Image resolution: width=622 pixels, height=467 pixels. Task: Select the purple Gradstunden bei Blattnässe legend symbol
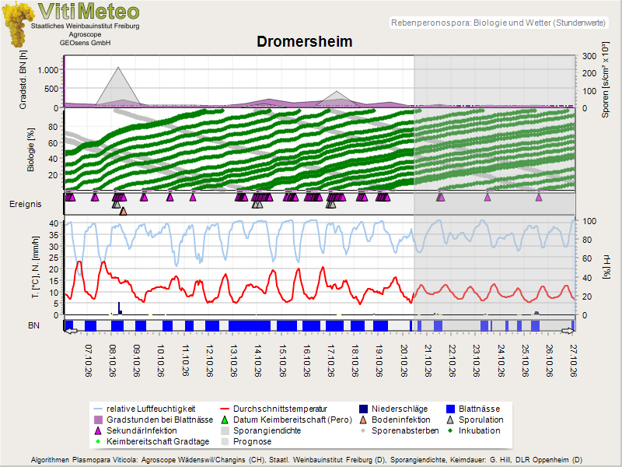pyautogui.click(x=98, y=420)
